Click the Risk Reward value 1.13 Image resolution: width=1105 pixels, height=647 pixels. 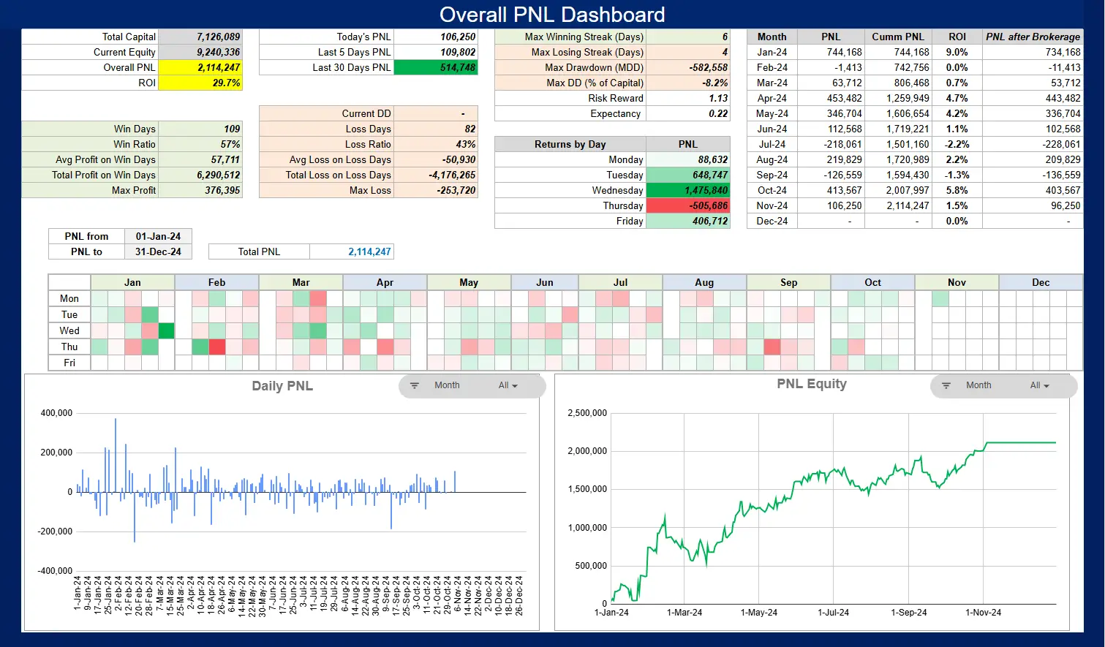pyautogui.click(x=687, y=98)
